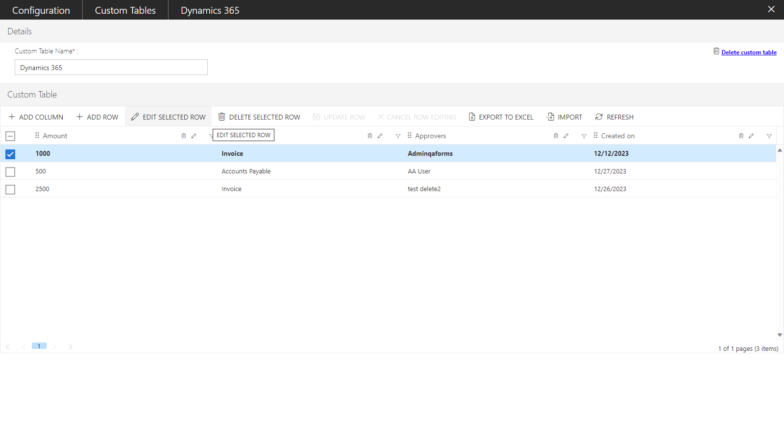This screenshot has width=784, height=441.
Task: Export the table with EXPORT TO EXCEL
Action: [501, 117]
